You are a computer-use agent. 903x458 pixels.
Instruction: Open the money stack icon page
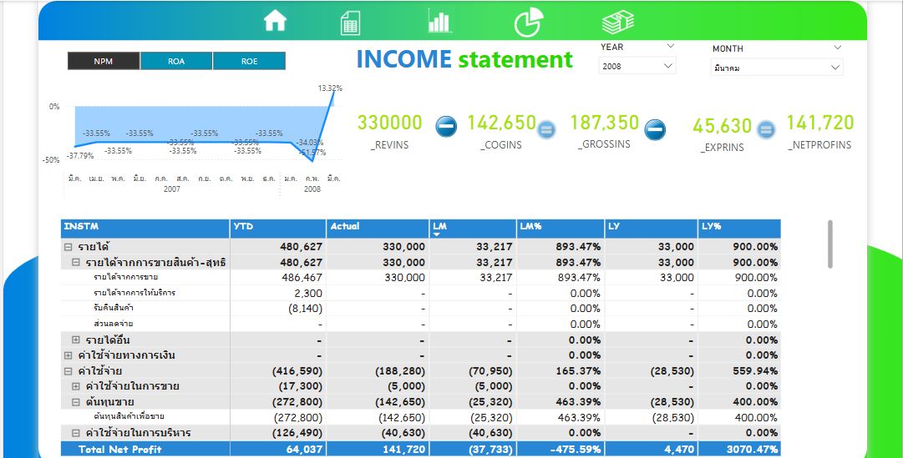pyautogui.click(x=617, y=23)
